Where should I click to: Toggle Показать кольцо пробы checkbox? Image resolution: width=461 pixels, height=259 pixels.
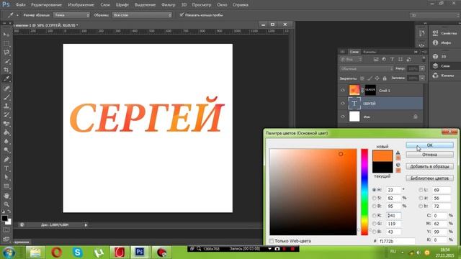tap(182, 14)
